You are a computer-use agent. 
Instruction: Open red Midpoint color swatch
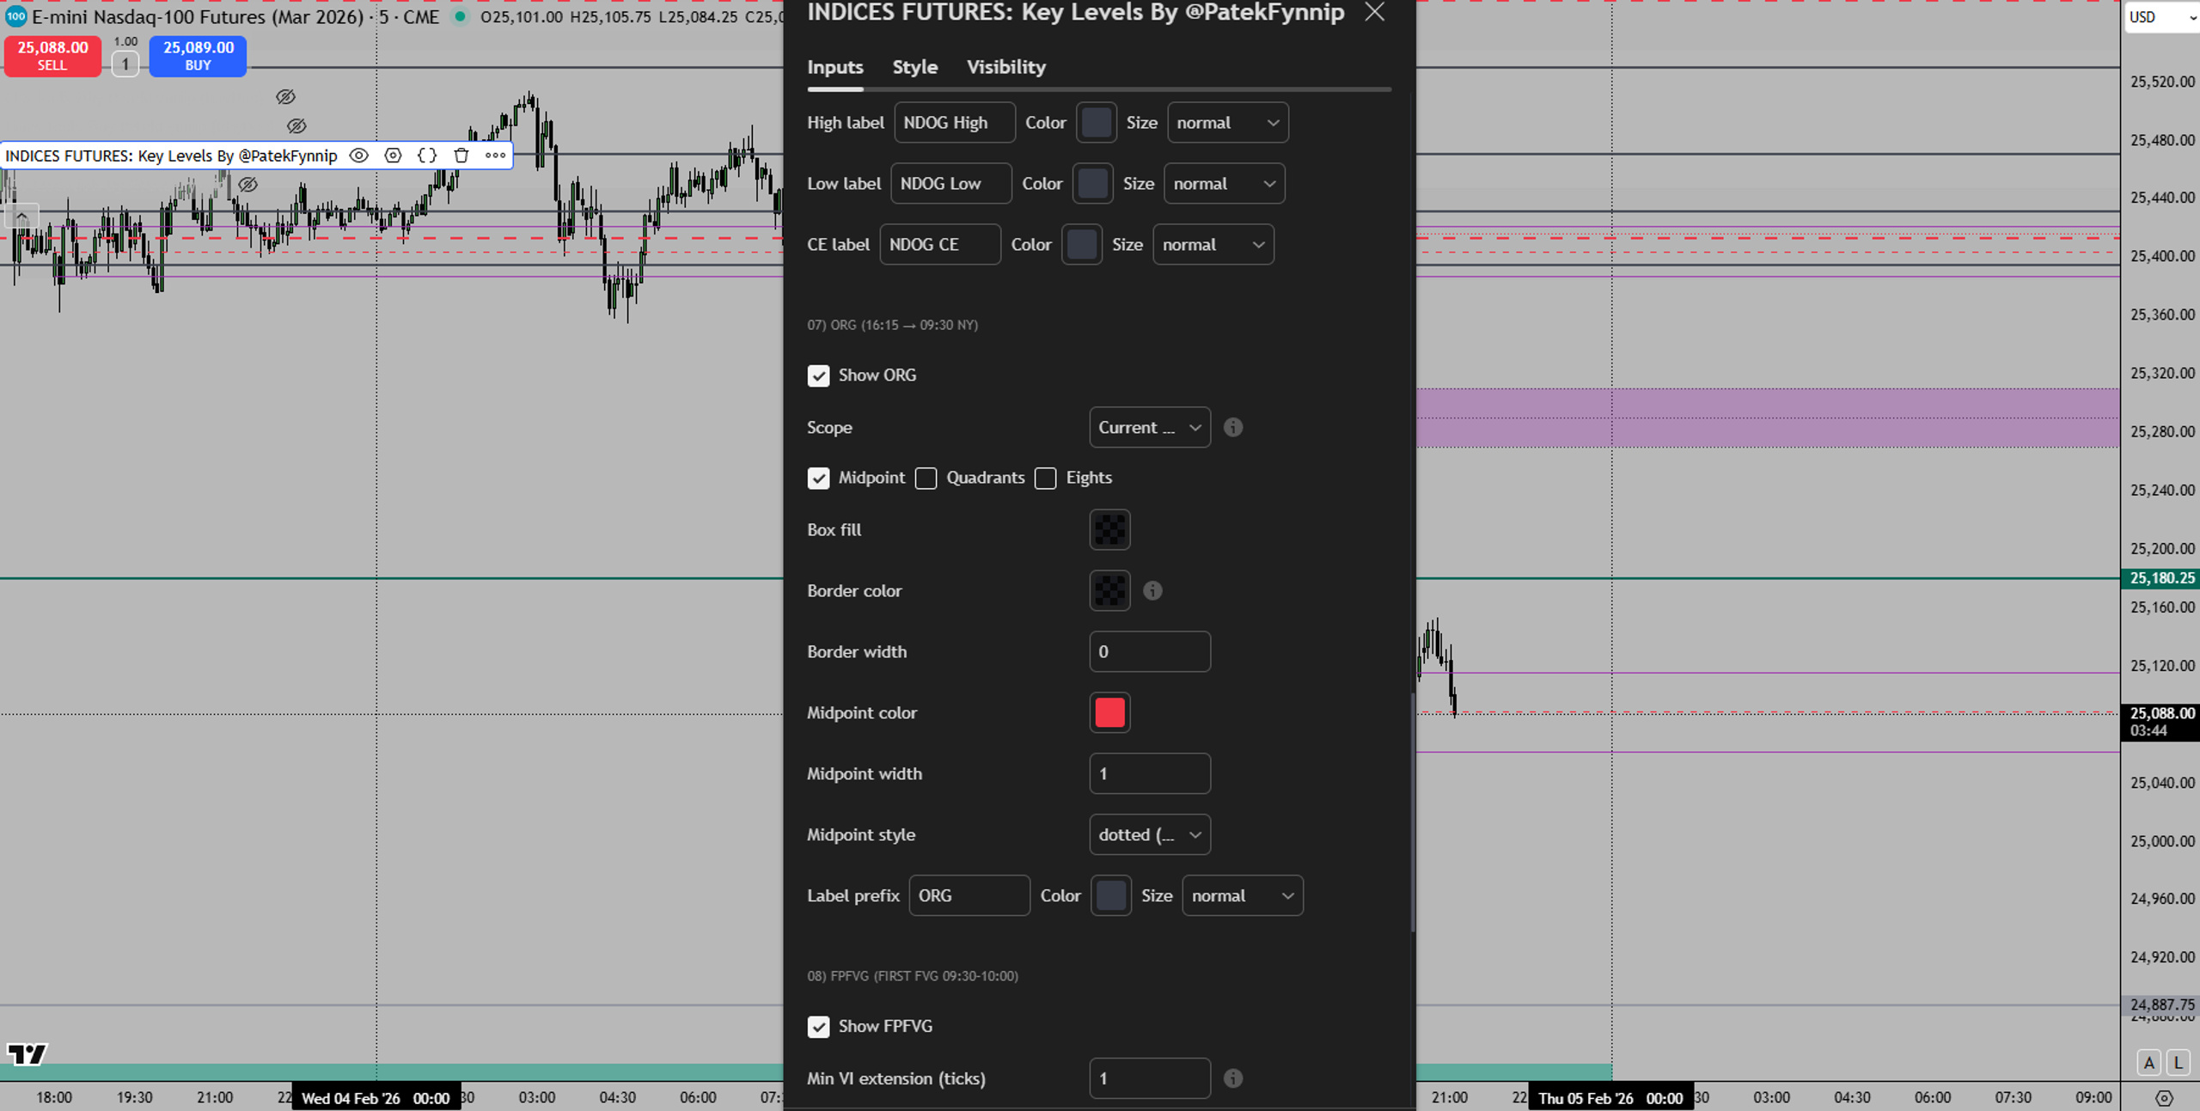[x=1109, y=712]
